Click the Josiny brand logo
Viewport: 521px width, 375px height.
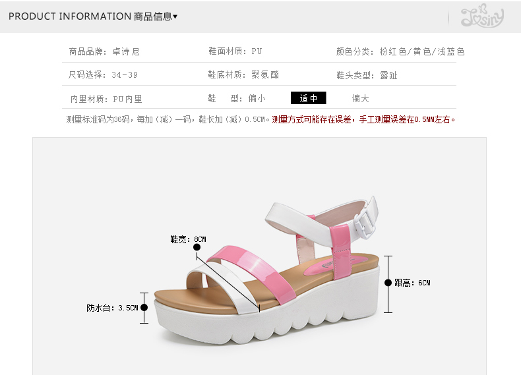pyautogui.click(x=482, y=16)
